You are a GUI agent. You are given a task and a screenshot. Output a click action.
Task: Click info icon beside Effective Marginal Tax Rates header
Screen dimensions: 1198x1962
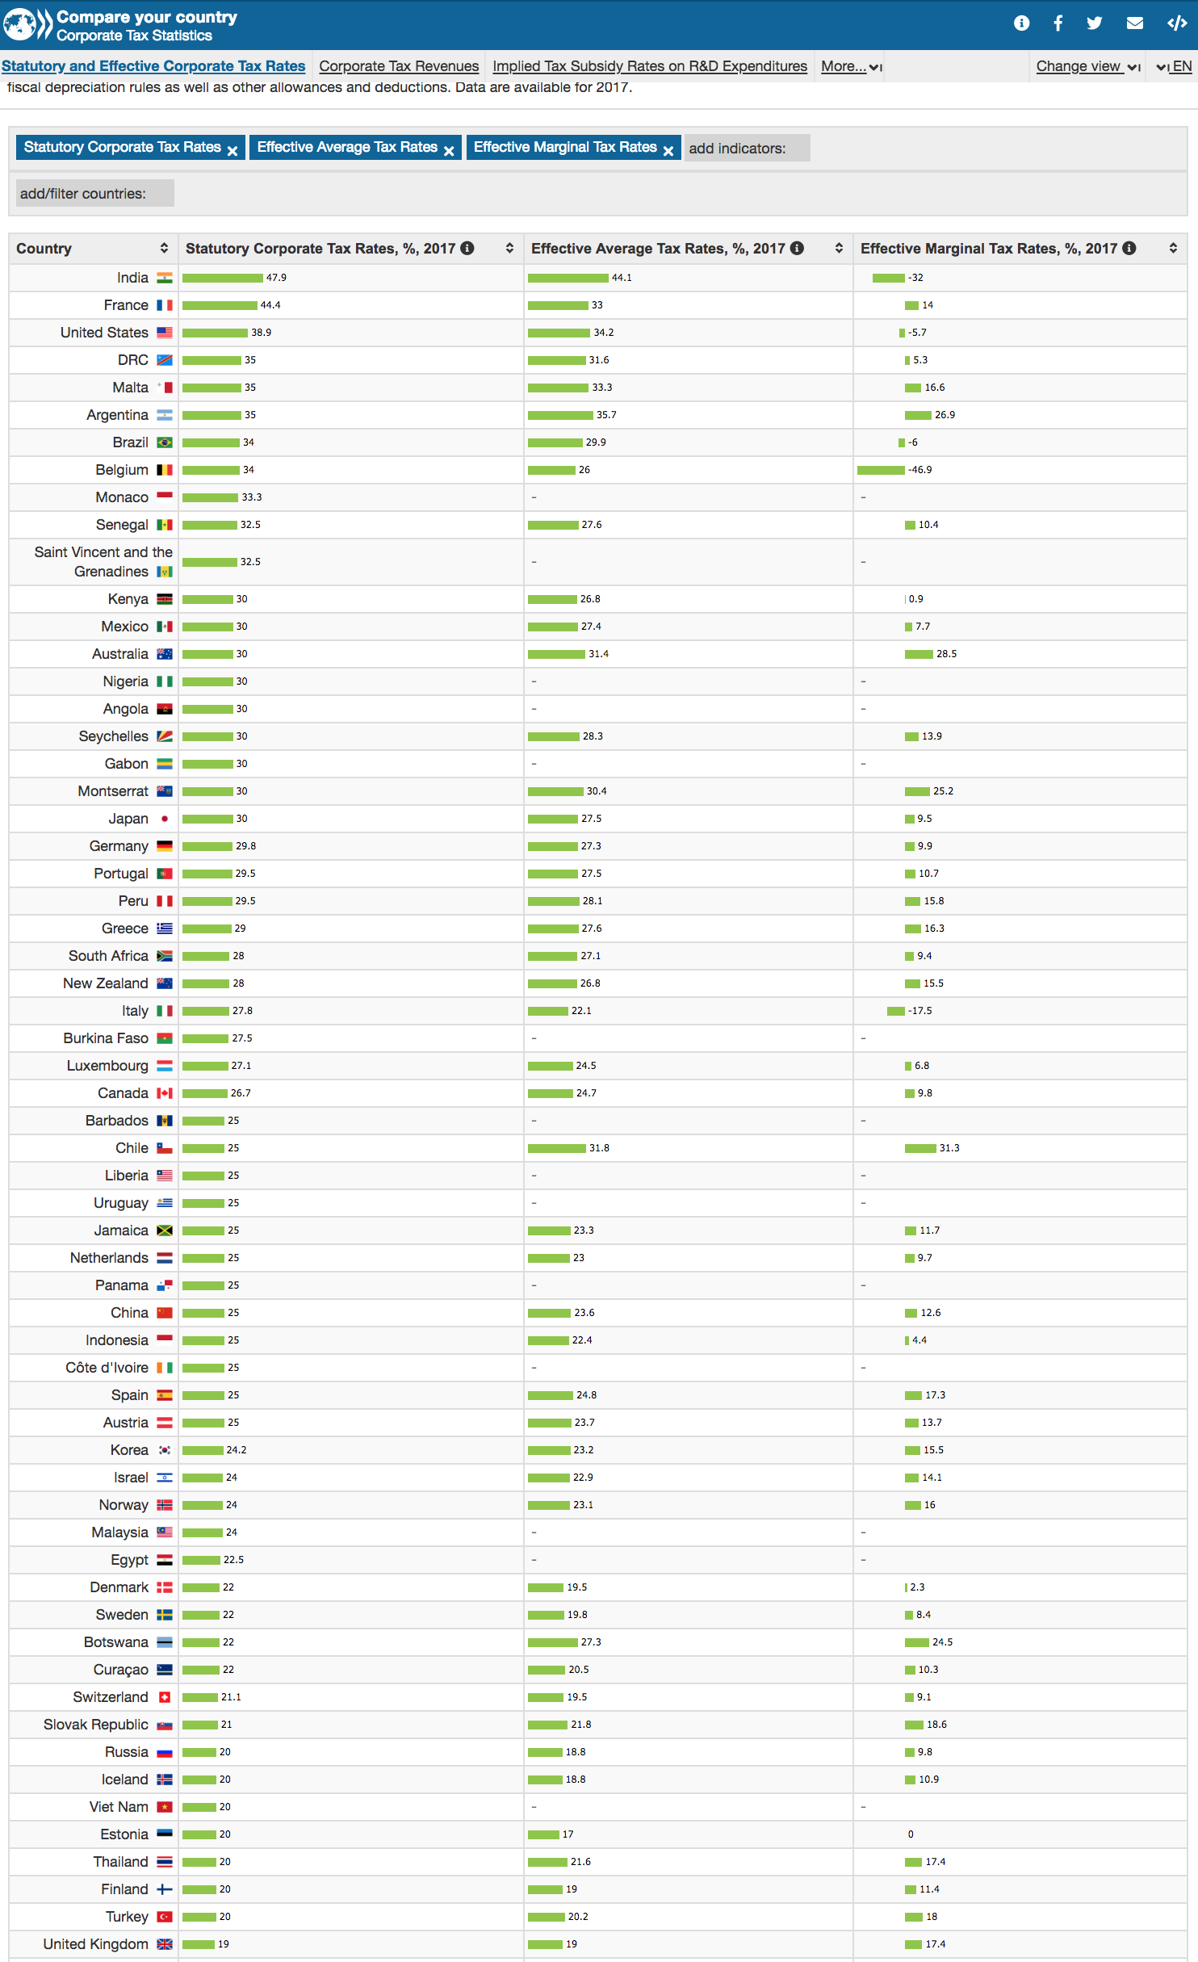1129,249
